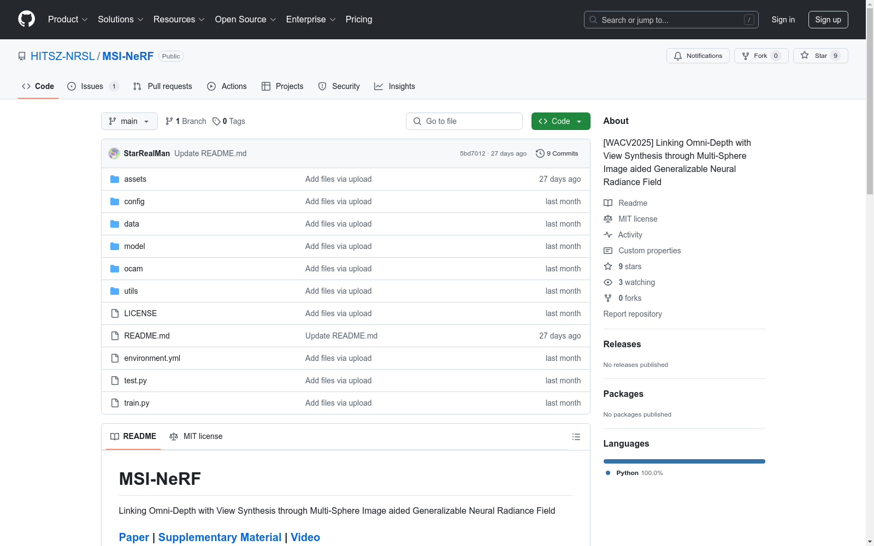Select the MIT license tab in README panel
Image resolution: width=874 pixels, height=546 pixels.
[196, 436]
